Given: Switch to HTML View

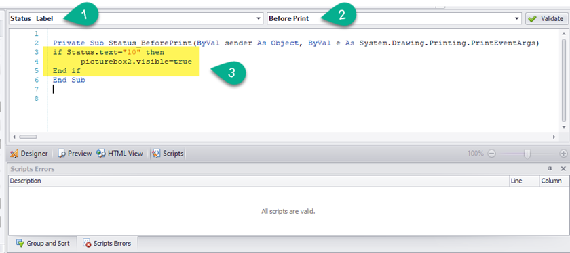Looking at the screenshot, I should [119, 154].
